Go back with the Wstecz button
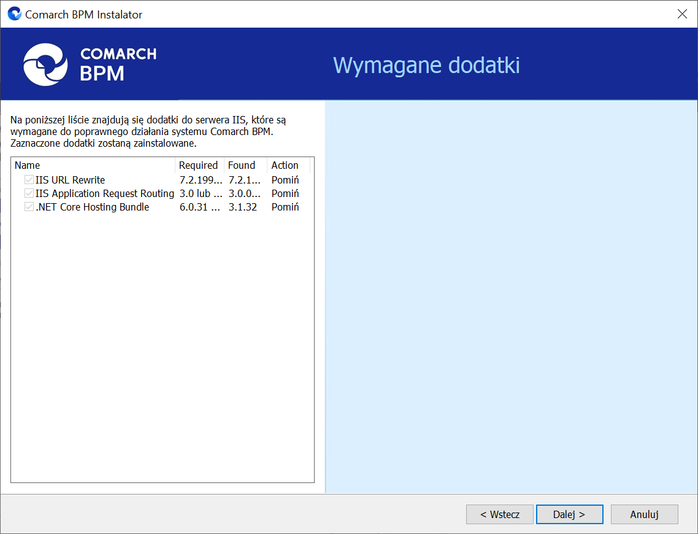Screen dimensions: 698x534 pyautogui.click(x=499, y=514)
